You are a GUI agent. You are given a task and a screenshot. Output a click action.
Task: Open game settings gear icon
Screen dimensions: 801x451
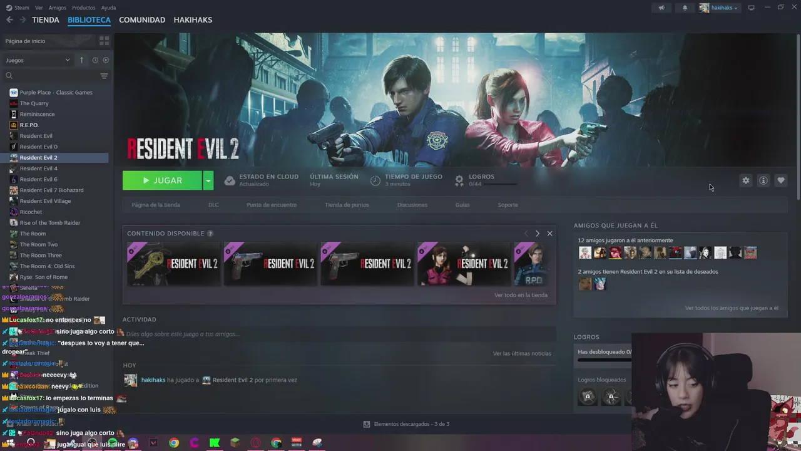[745, 180]
